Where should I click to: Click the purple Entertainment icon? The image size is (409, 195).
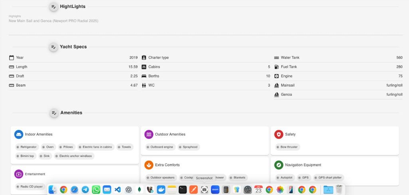tap(18, 174)
